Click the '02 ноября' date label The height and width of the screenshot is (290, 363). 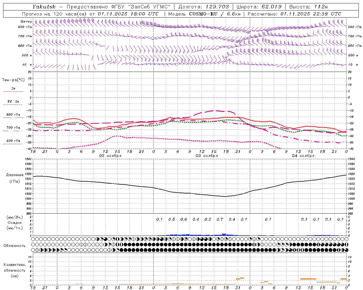[110, 155]
